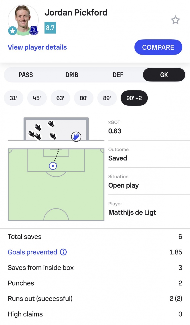The height and width of the screenshot is (325, 190).
Task: Tap the Everton club badge
Action: 34,30
